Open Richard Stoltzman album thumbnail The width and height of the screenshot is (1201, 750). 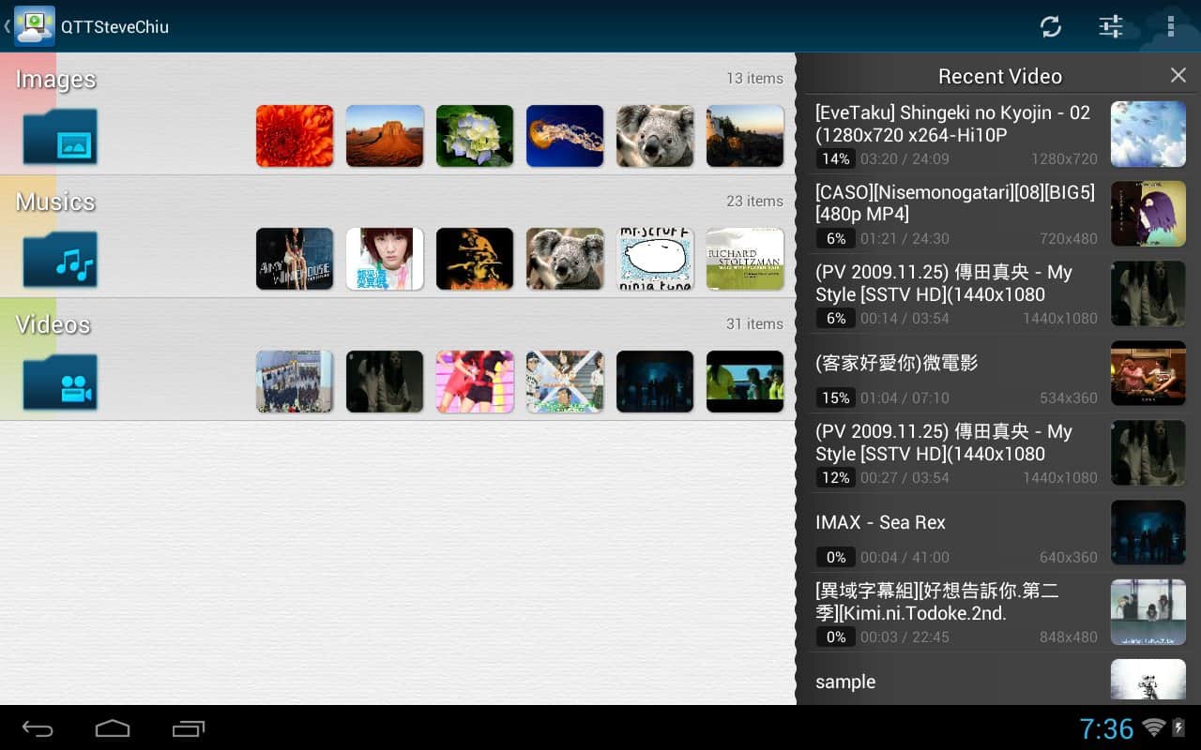745,259
